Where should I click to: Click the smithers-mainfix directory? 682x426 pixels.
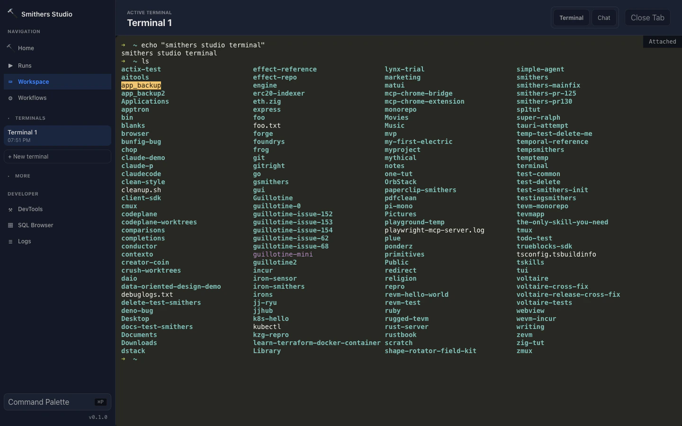click(548, 85)
